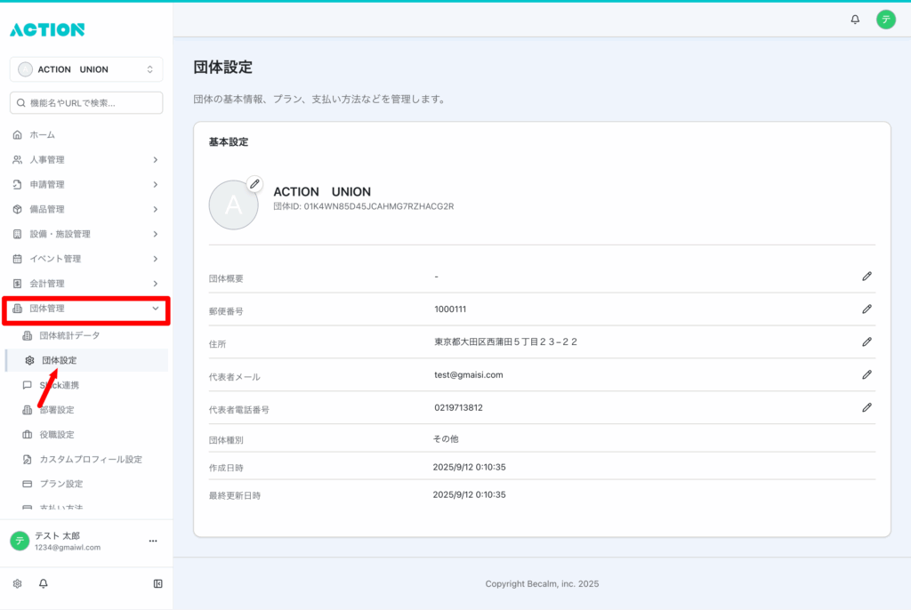Edit the 郵便番号 field via pencil icon
911x610 pixels.
coord(867,309)
